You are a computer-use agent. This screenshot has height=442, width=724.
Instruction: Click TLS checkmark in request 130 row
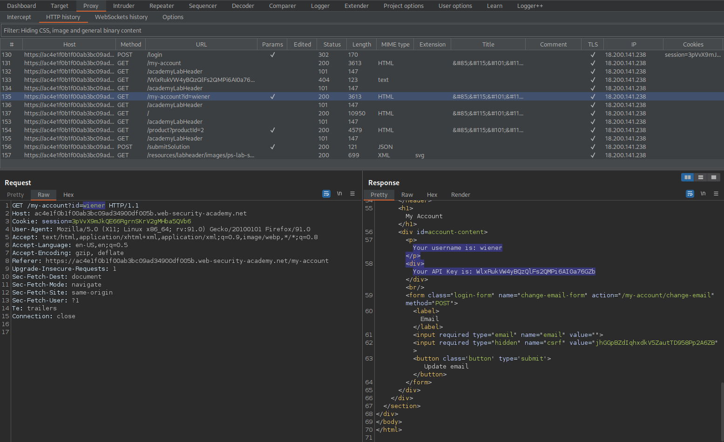click(593, 55)
